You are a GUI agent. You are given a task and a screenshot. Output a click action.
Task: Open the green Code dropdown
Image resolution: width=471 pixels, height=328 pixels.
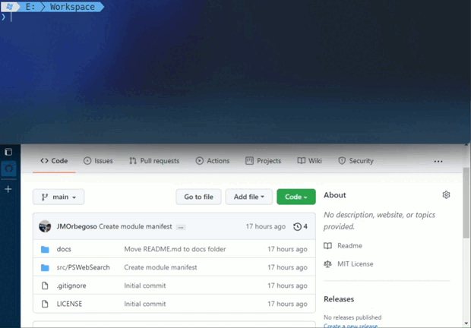pyautogui.click(x=296, y=197)
